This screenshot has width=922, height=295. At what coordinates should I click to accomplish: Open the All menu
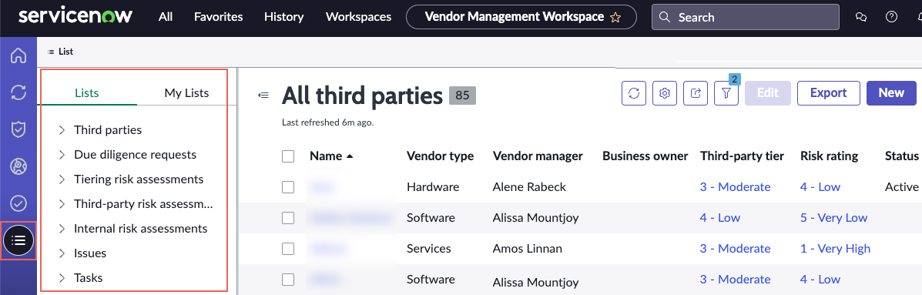166,17
